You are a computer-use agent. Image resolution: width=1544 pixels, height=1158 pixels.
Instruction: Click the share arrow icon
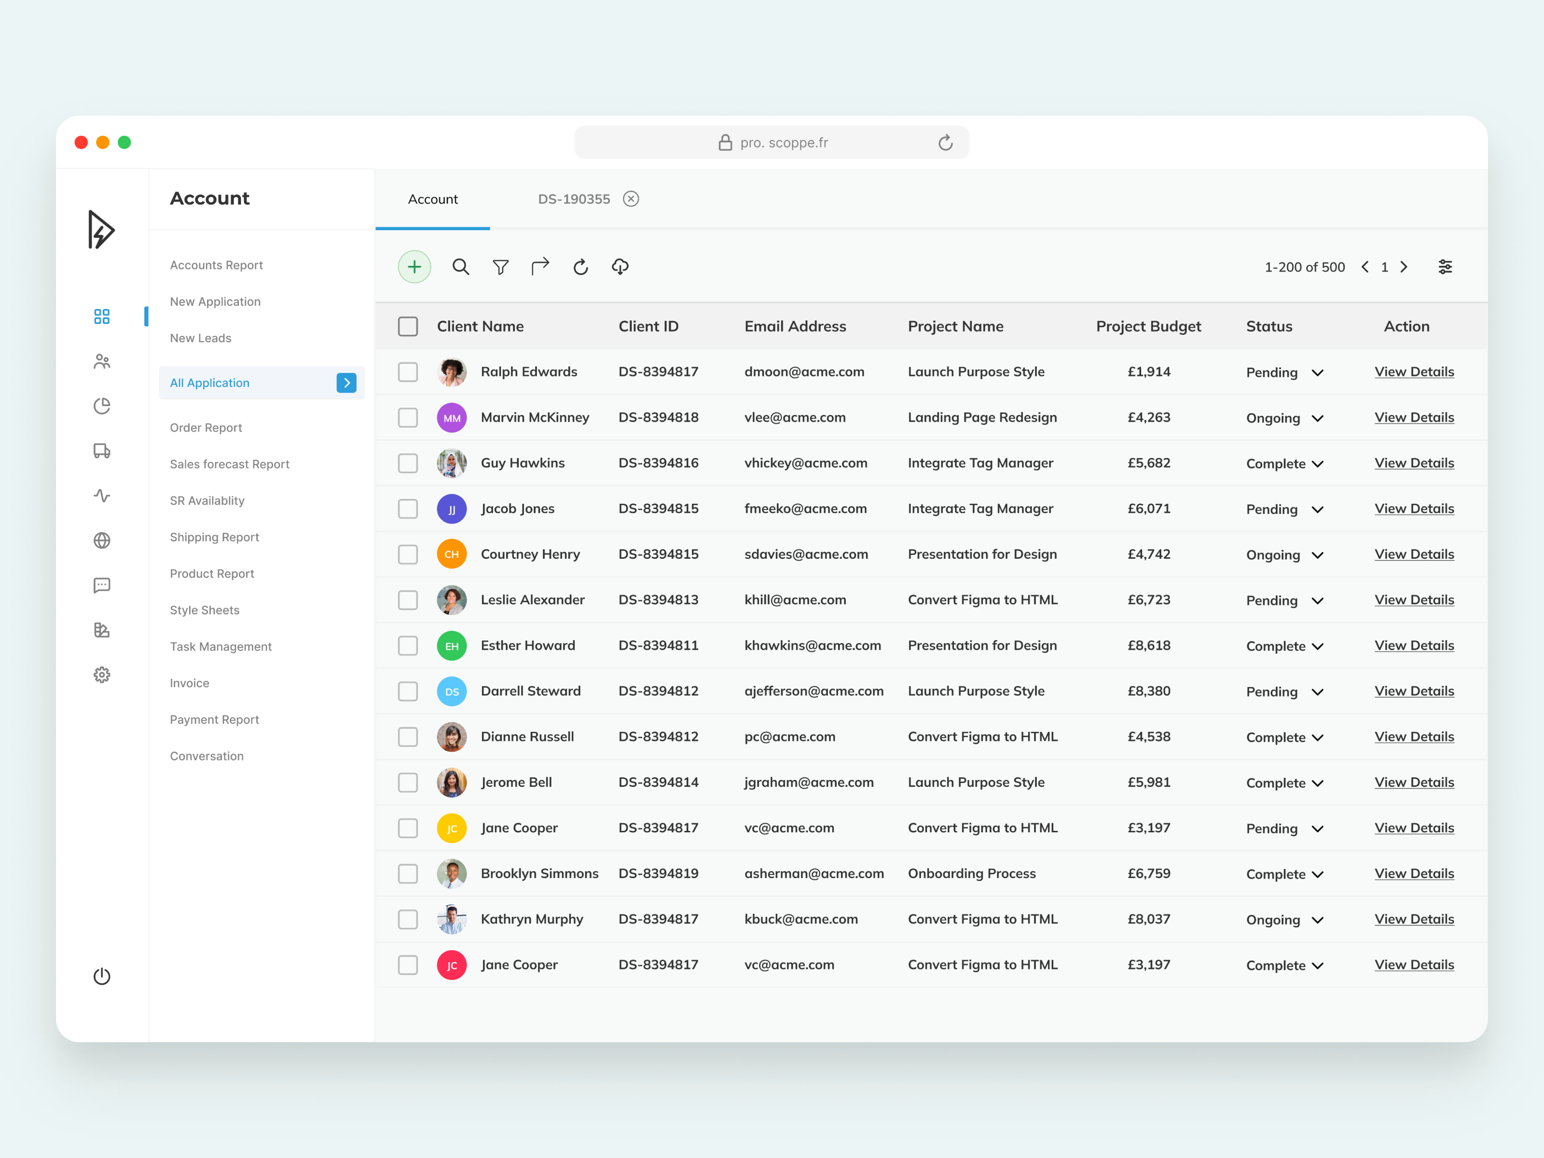coord(540,267)
